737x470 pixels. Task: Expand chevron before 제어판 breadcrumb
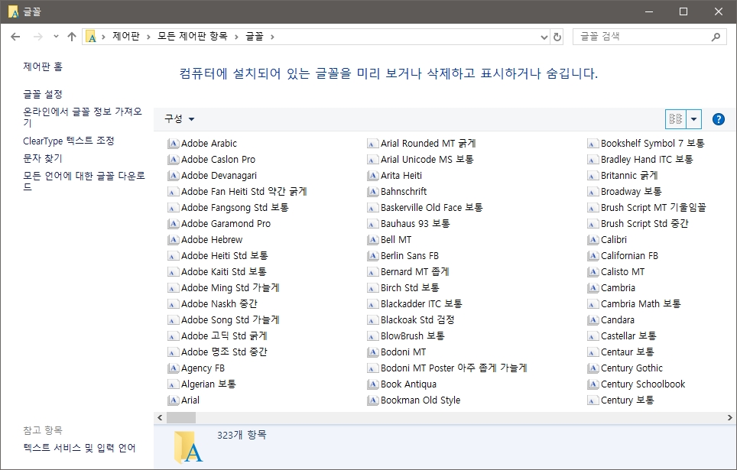click(x=103, y=37)
